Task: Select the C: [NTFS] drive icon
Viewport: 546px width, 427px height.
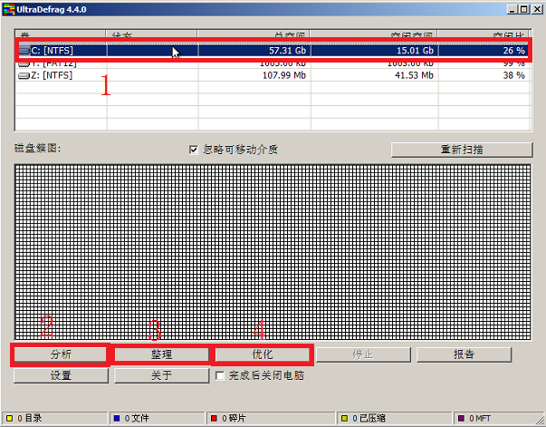Action: [x=24, y=51]
